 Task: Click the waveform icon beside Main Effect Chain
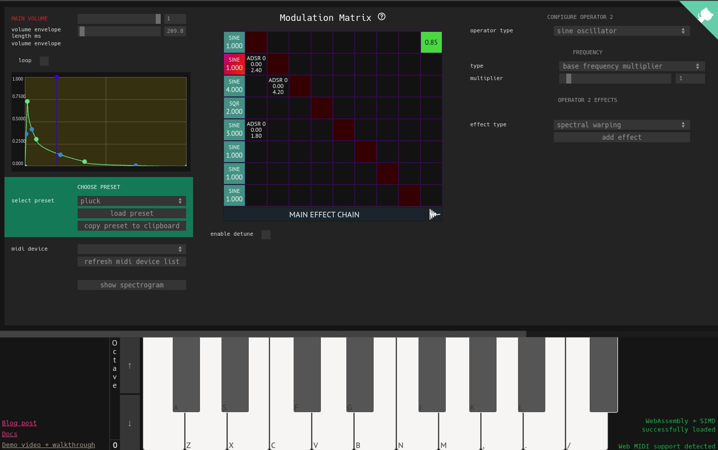pos(434,214)
